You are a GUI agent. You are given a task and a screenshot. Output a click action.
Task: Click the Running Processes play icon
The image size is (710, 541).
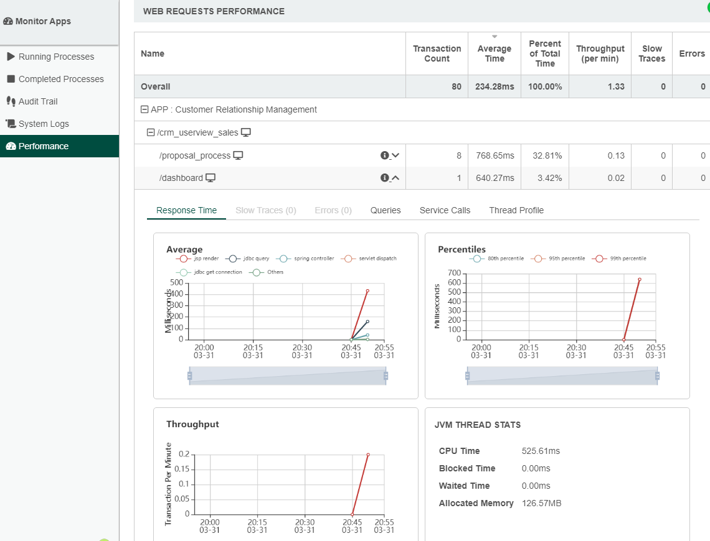[11, 57]
